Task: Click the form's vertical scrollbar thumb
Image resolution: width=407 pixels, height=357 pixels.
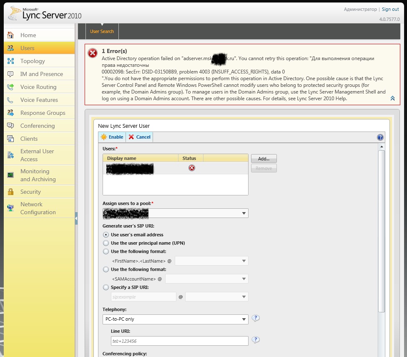Action: click(x=381, y=231)
